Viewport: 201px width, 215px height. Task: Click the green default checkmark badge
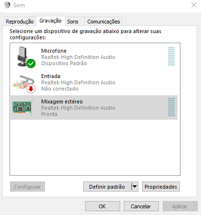point(31,63)
